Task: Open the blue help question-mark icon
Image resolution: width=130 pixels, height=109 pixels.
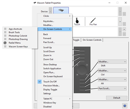Action: (x=125, y=106)
